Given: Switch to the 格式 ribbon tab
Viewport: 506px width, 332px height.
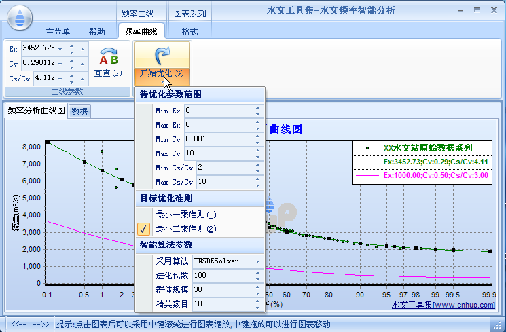Looking at the screenshot, I should [189, 32].
